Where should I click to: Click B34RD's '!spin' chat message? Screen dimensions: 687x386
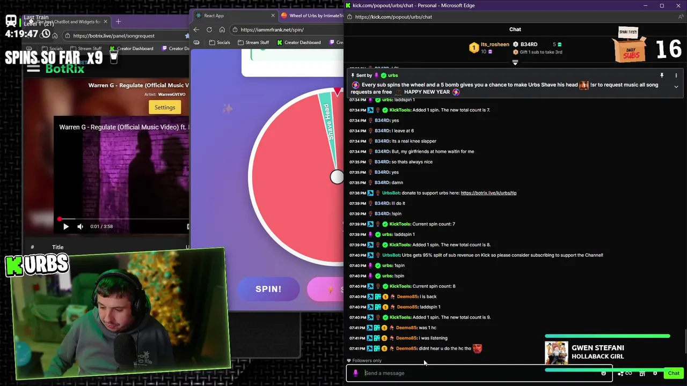click(397, 214)
